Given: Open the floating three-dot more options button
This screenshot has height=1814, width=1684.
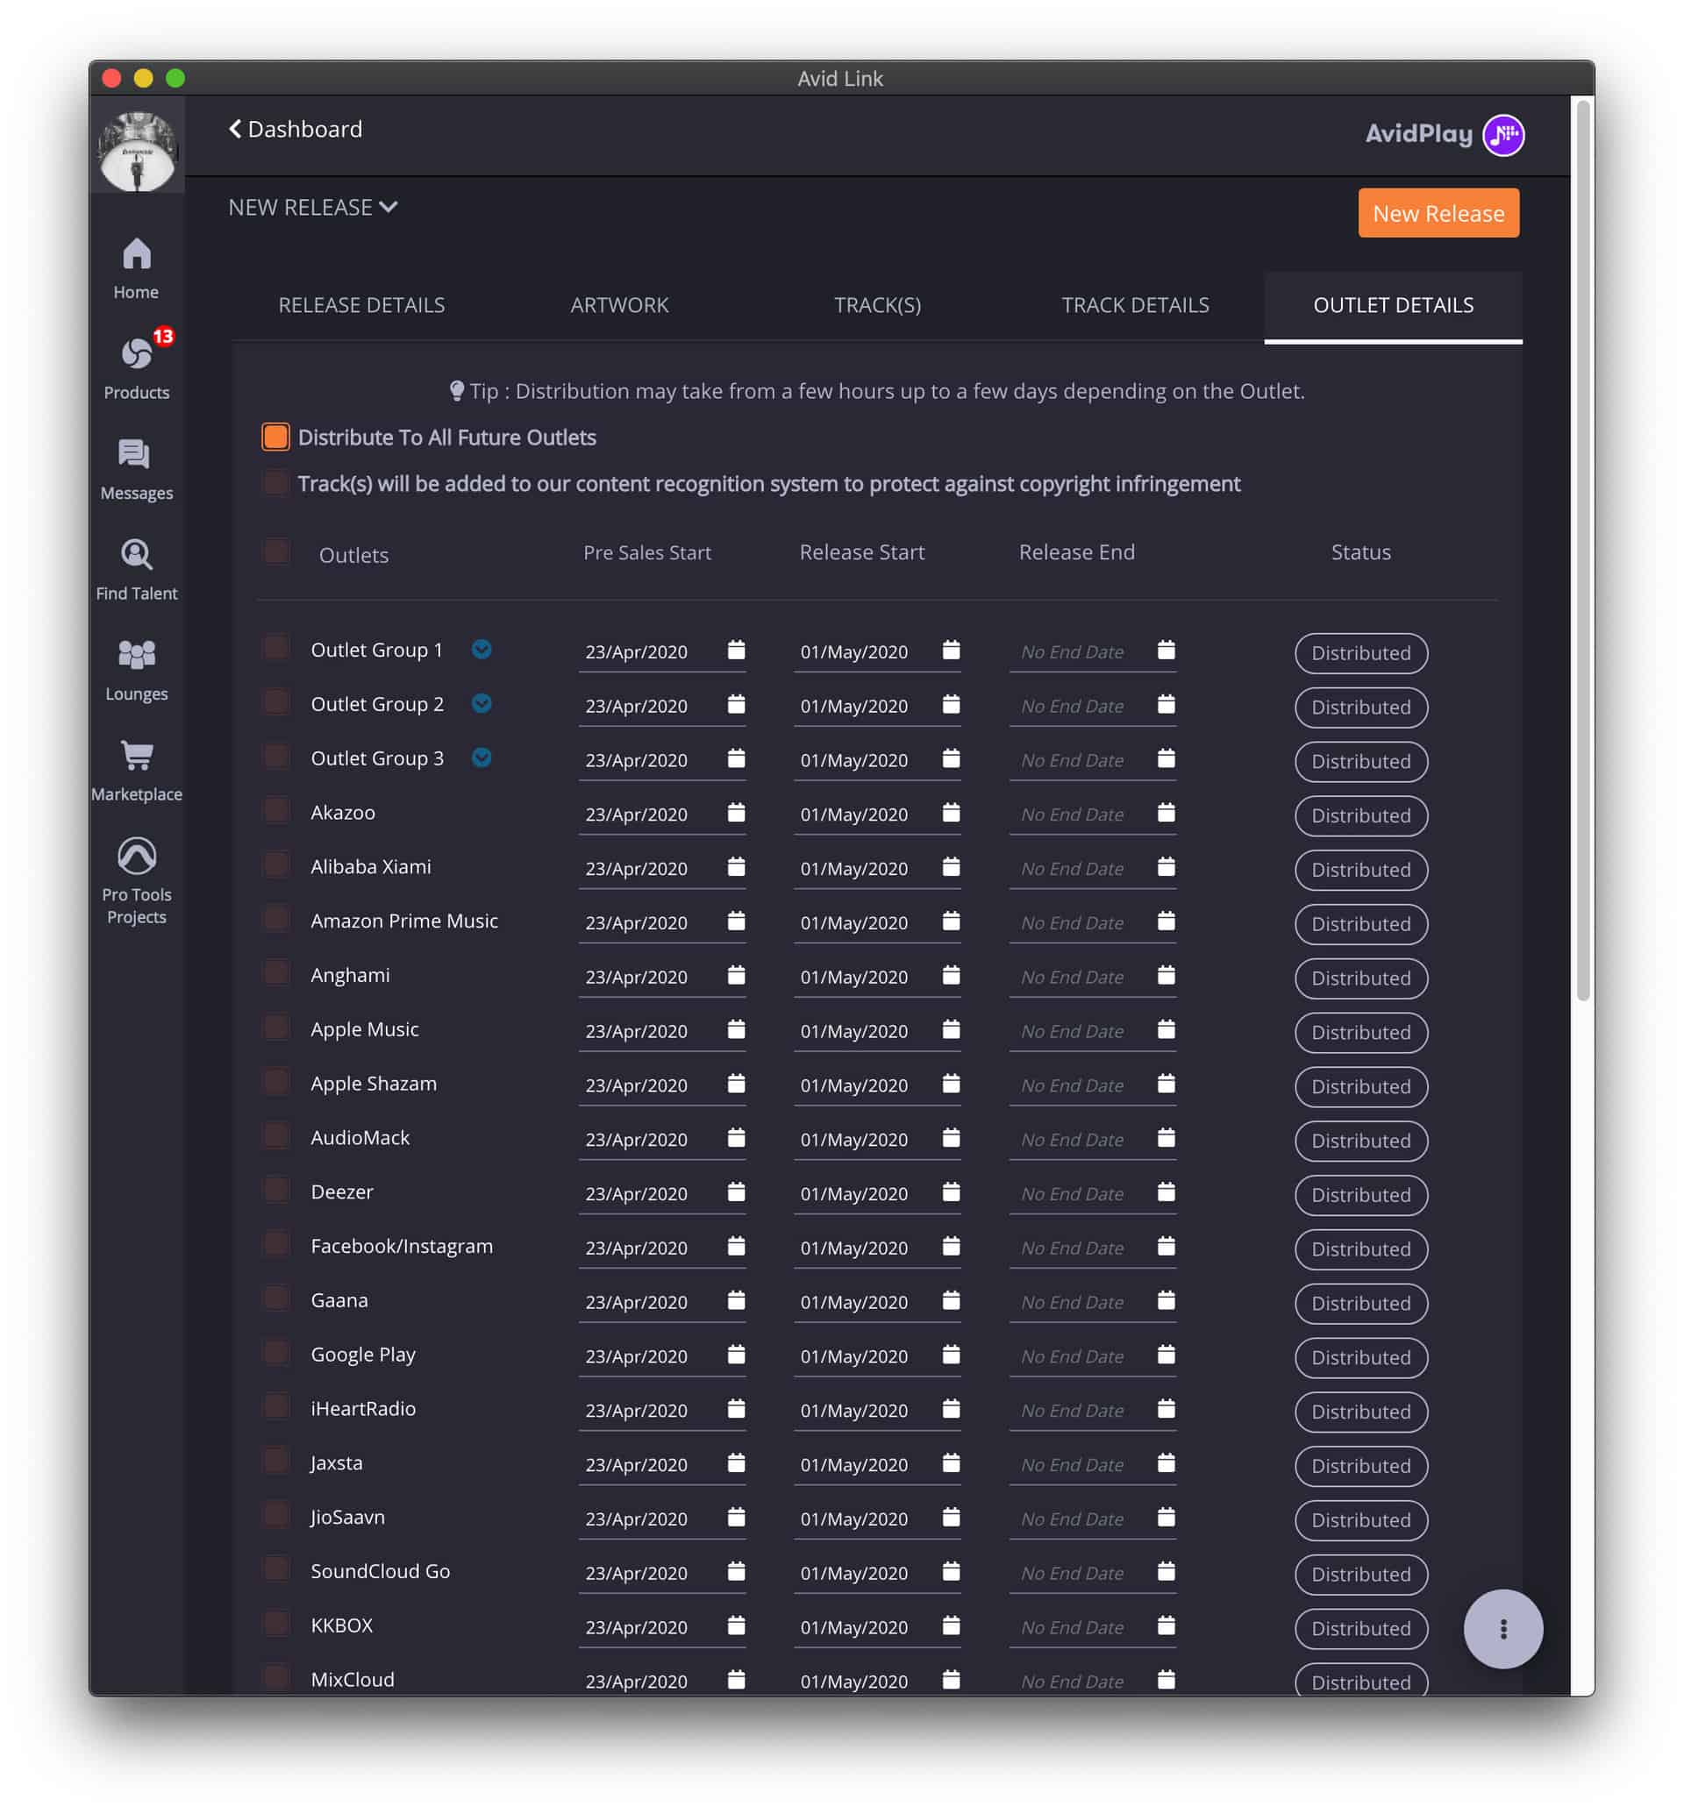Looking at the screenshot, I should [1502, 1629].
